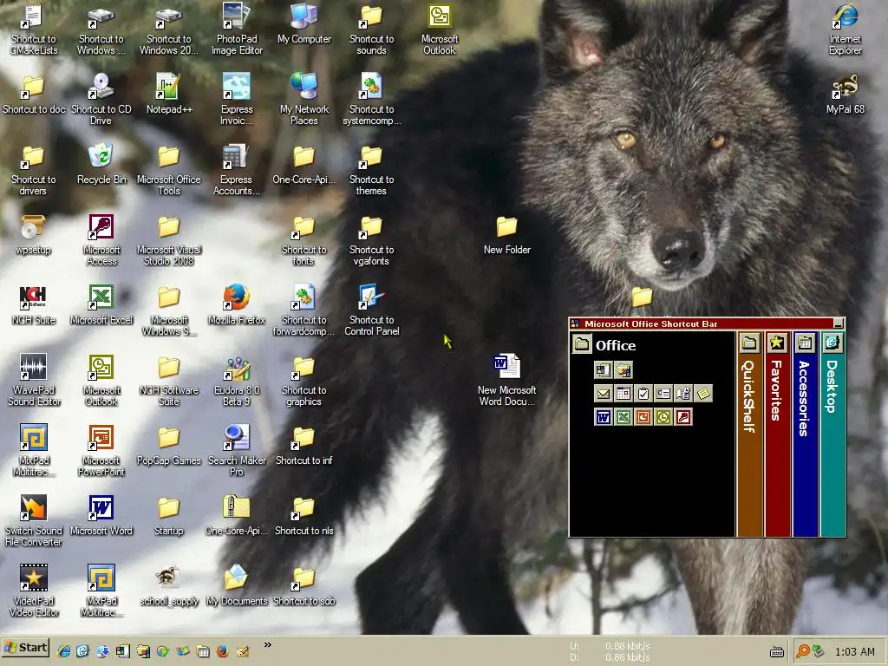This screenshot has height=666, width=888.
Task: Open the Start menu
Action: point(26,647)
